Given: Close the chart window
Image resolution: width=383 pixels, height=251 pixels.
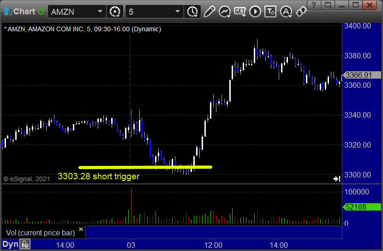Looking at the screenshot, I should click(x=370, y=5).
